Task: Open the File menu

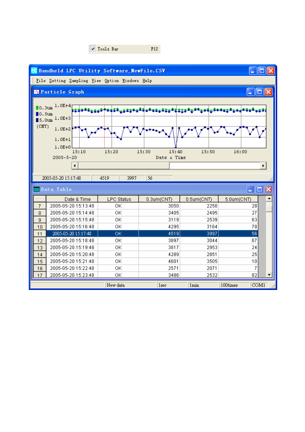Action: [x=41, y=81]
